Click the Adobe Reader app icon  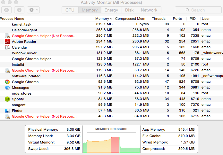tap(7, 41)
